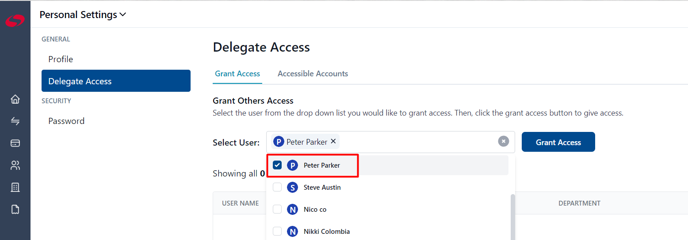The image size is (688, 240).
Task: Click the user dropdown list scrollbar
Action: click(x=512, y=217)
